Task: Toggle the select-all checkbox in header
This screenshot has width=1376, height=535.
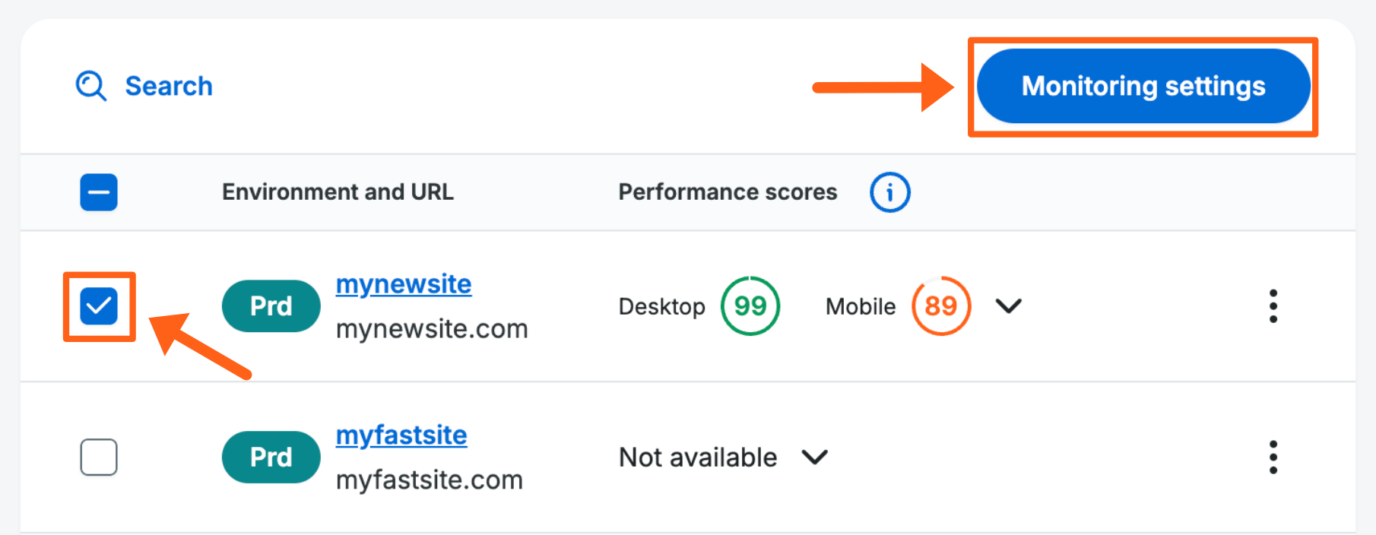Action: click(98, 192)
